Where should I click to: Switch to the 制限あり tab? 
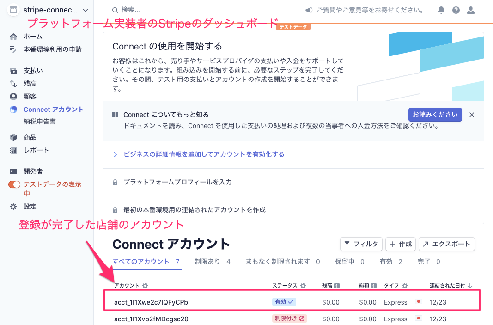pos(207,261)
